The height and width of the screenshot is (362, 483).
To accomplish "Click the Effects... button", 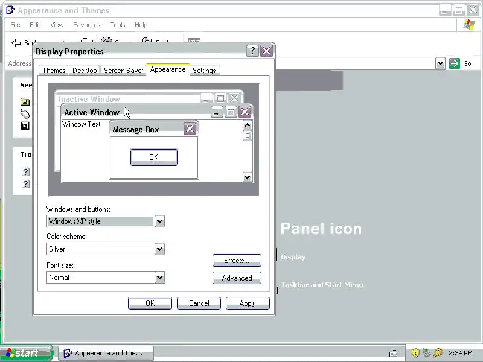I will click(x=237, y=261).
